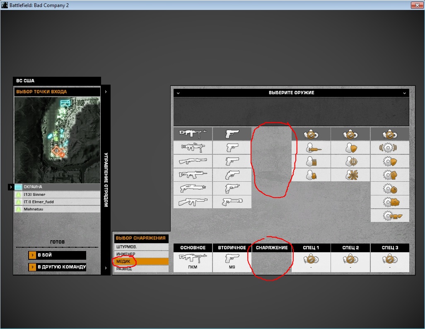Screen dimensions: 425x329
Task: Switch to the ШТУРМОВ. kit
Action: [141, 247]
